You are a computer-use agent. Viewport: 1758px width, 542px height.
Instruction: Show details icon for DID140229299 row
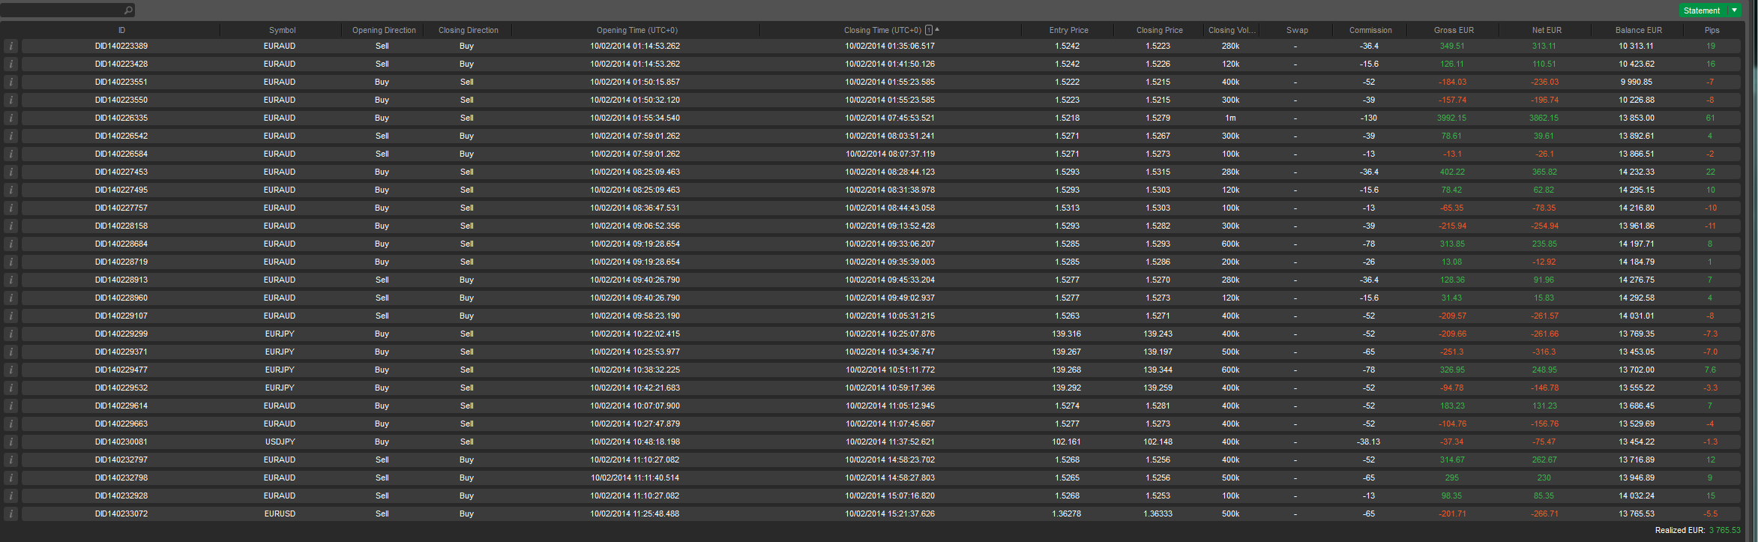(11, 334)
